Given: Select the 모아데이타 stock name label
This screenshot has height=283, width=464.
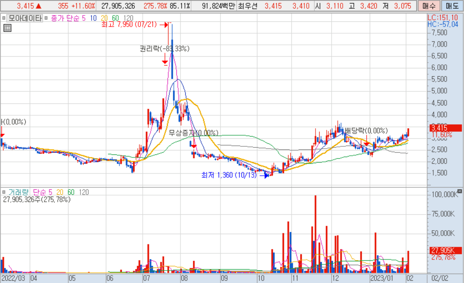Looking at the screenshot, I should tap(25, 18).
